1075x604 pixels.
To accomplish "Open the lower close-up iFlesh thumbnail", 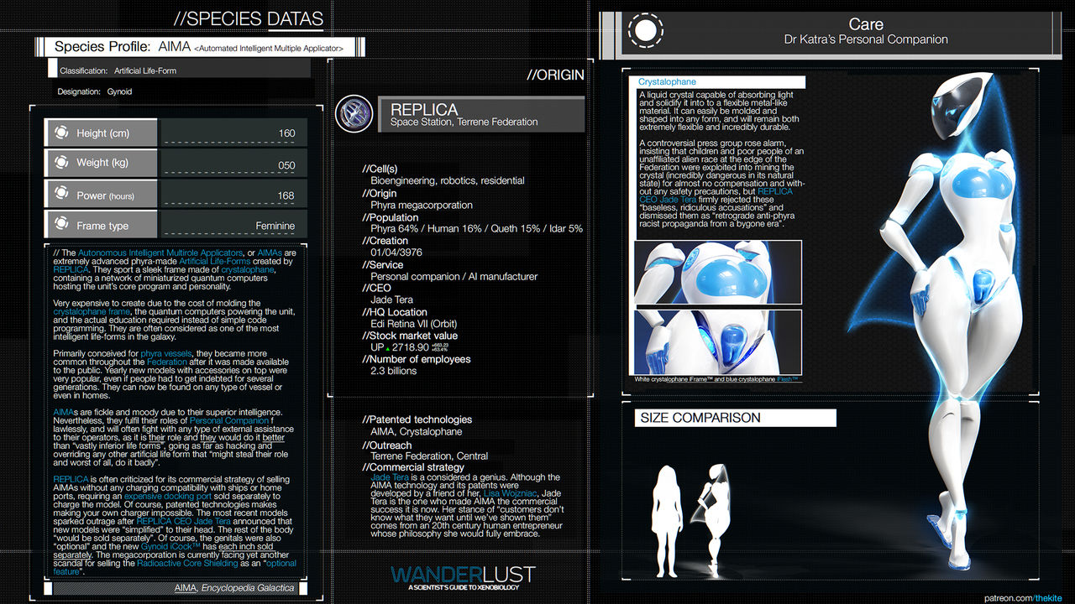I will pyautogui.click(x=718, y=341).
